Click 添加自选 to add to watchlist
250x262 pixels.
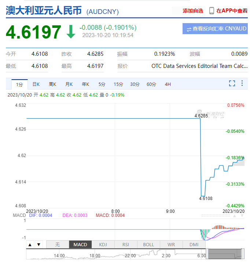pyautogui.click(x=193, y=11)
